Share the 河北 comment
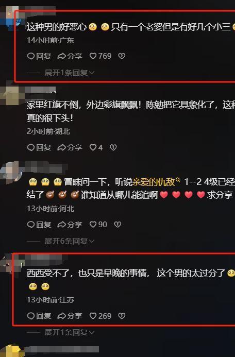Image resolution: width=235 pixels, height=357 pixels. (70, 225)
